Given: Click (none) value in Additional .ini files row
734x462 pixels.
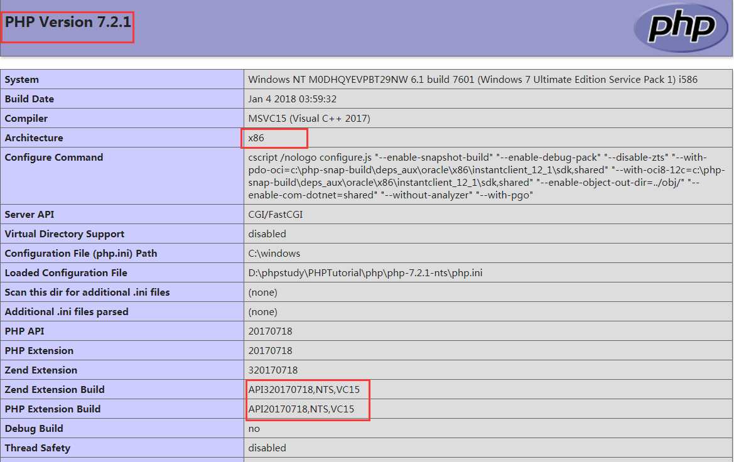Looking at the screenshot, I should click(262, 312).
